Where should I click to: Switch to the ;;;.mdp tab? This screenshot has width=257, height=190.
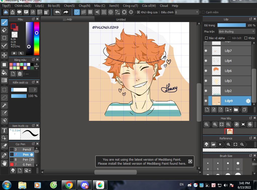(x=68, y=19)
